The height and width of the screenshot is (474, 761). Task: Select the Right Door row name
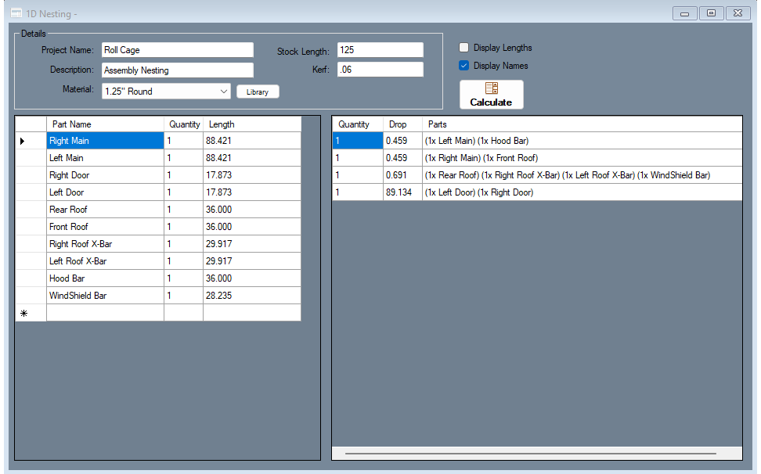point(106,175)
